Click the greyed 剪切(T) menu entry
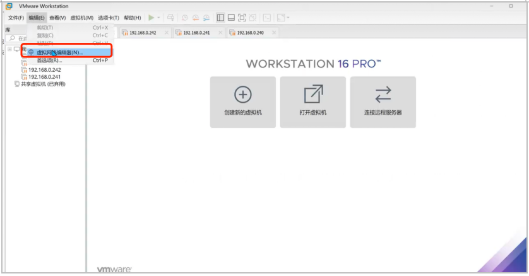The height and width of the screenshot is (276, 529). (x=69, y=28)
